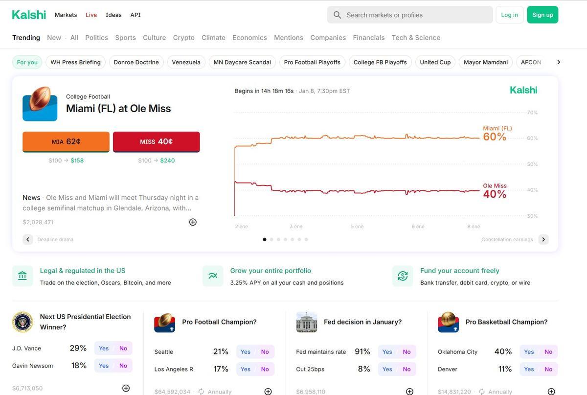Click plus icon on Pro Football Champion card
The width and height of the screenshot is (587, 395).
[268, 392]
